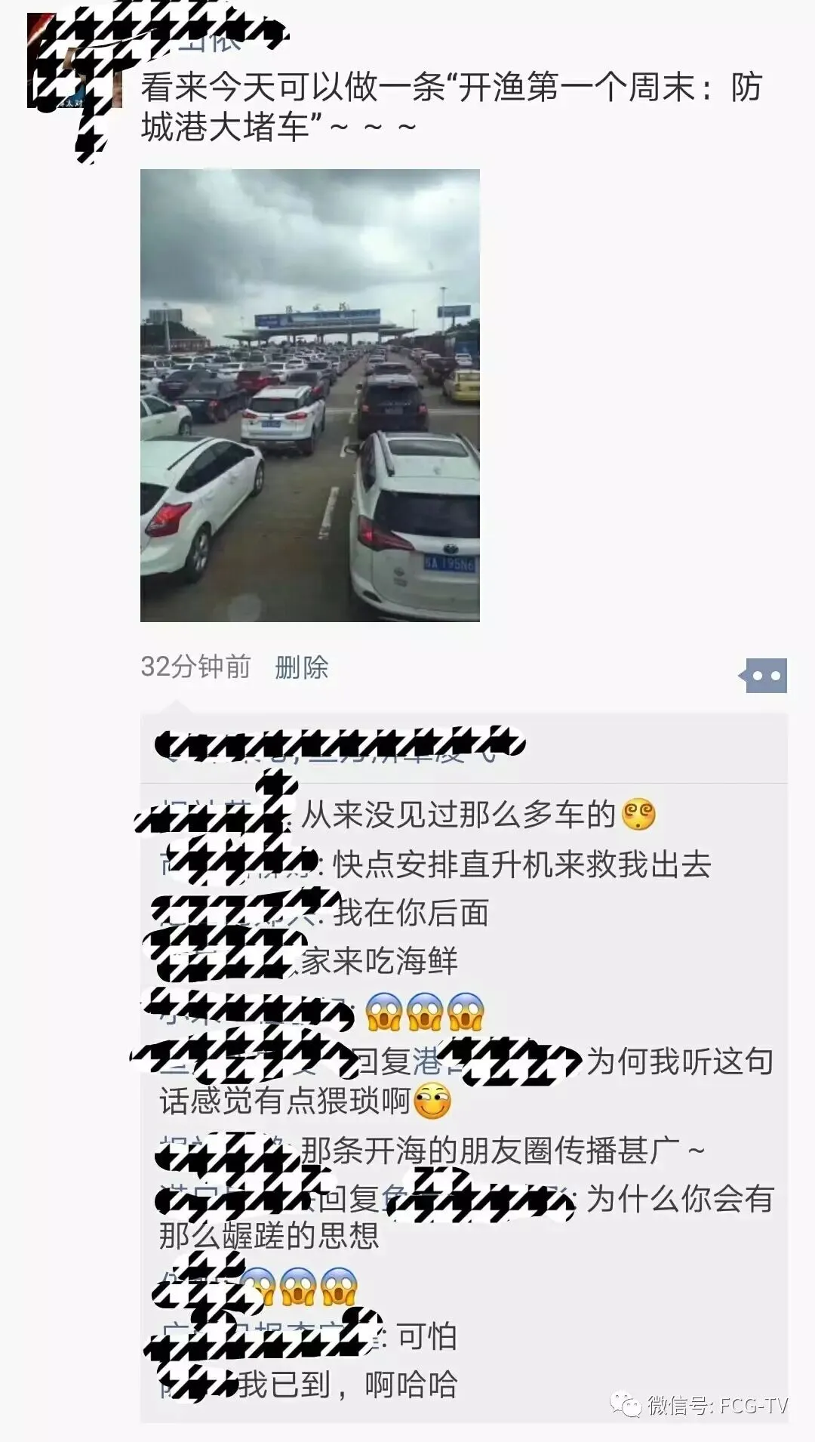
Task: Select the comment 那条开海的朋友圈传播甚广
Action: 503,1150
